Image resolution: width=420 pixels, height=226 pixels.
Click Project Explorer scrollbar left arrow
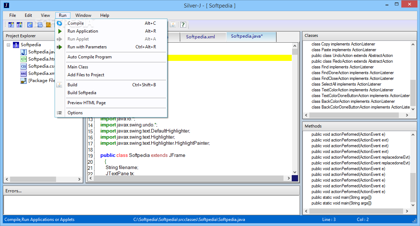[7, 179]
